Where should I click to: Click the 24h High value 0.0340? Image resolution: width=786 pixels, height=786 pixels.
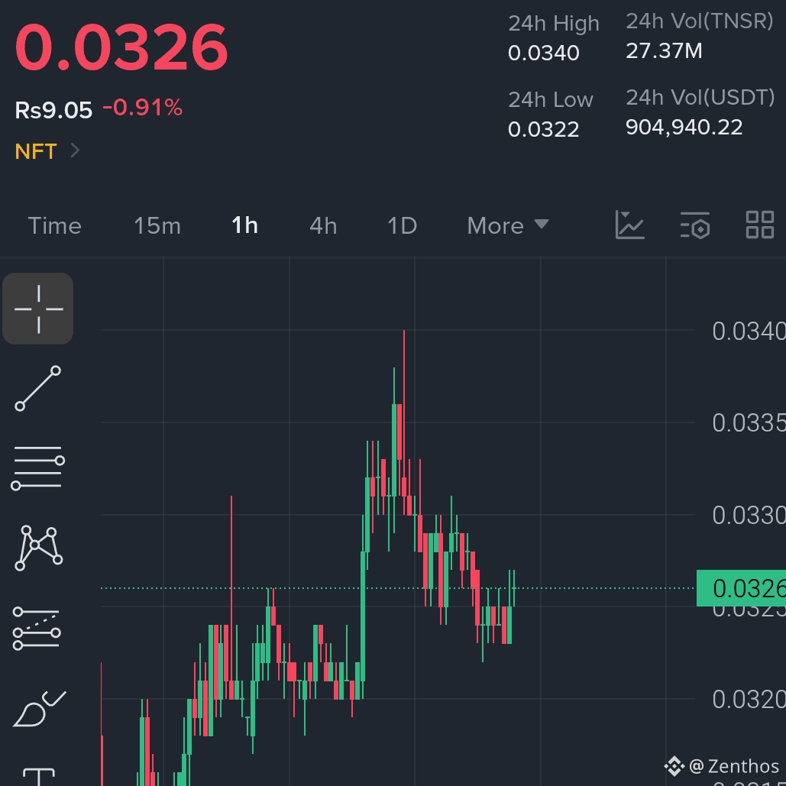543,53
